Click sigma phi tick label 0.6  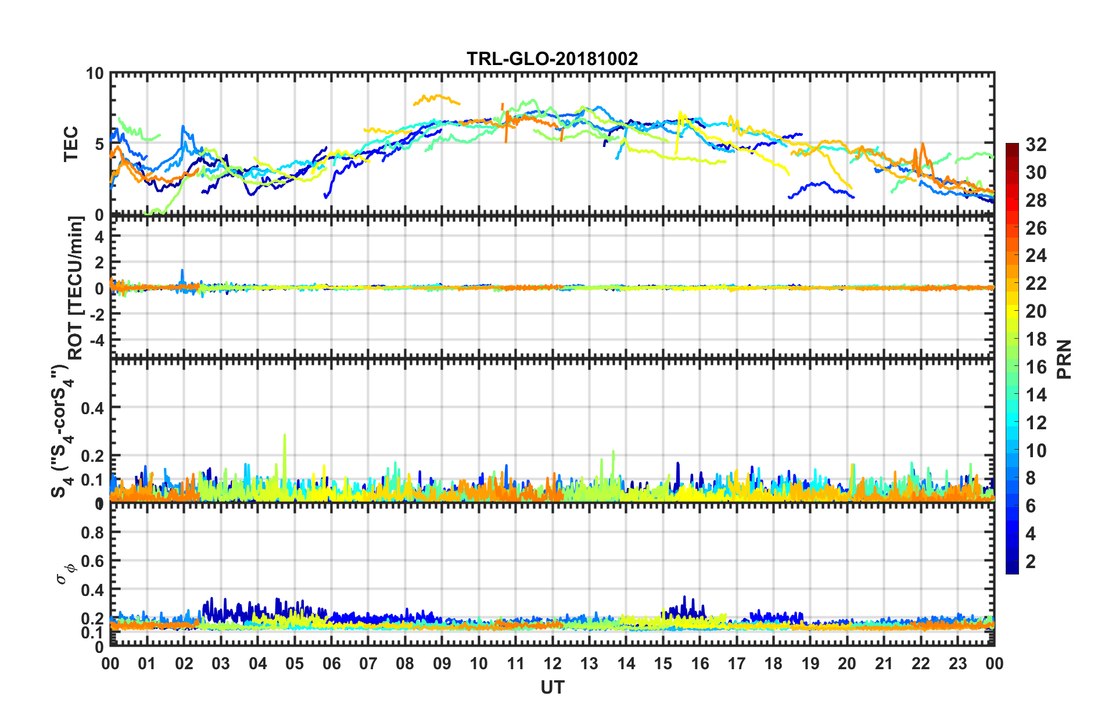click(92, 561)
